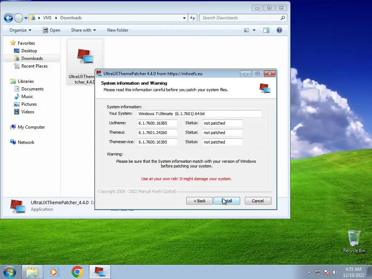
Task: Click the patcher logo icon in dialog header
Action: point(265,88)
